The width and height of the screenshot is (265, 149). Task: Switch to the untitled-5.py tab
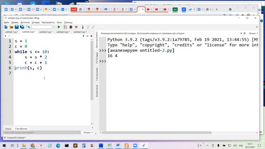(80, 32)
